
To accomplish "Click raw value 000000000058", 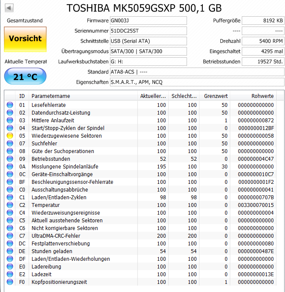I will click(x=256, y=136).
